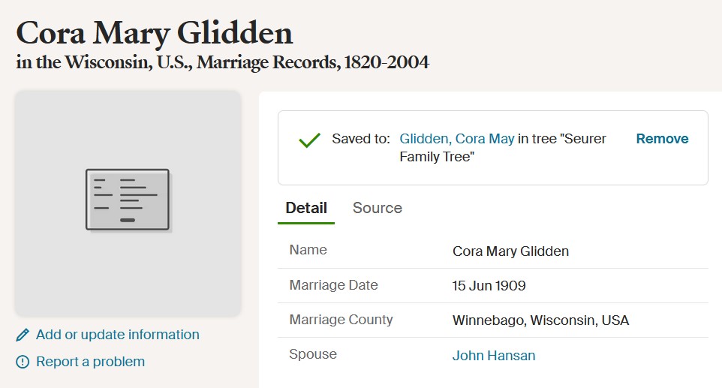Image resolution: width=722 pixels, height=388 pixels.
Task: Click the Spouse field label
Action: point(312,354)
